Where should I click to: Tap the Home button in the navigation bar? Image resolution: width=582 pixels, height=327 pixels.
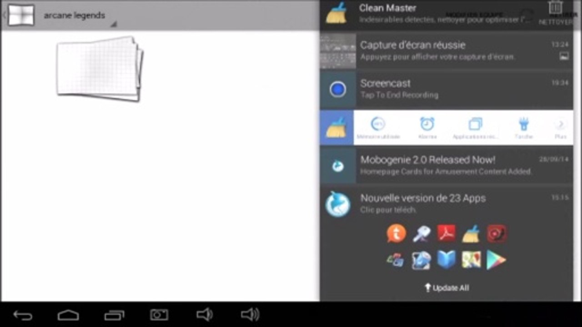[68, 315]
